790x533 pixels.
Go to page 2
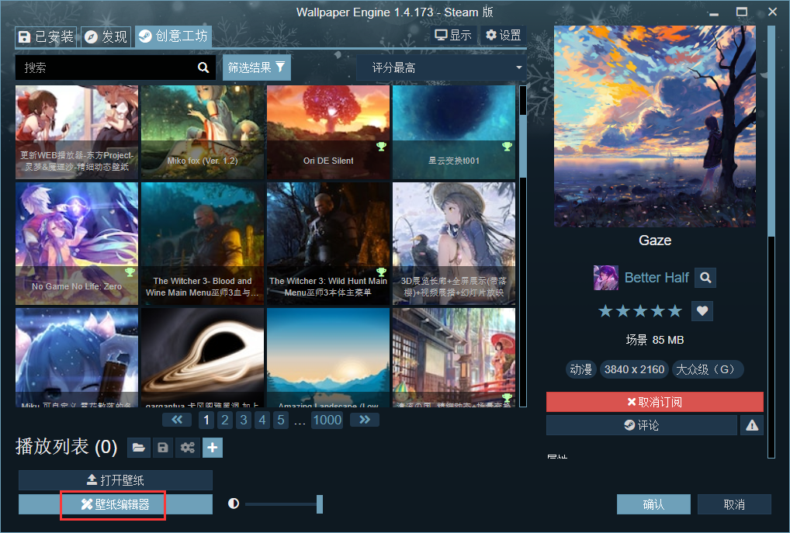[225, 420]
